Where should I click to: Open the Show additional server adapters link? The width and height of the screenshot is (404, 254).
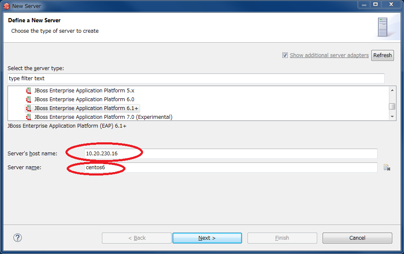coord(329,55)
